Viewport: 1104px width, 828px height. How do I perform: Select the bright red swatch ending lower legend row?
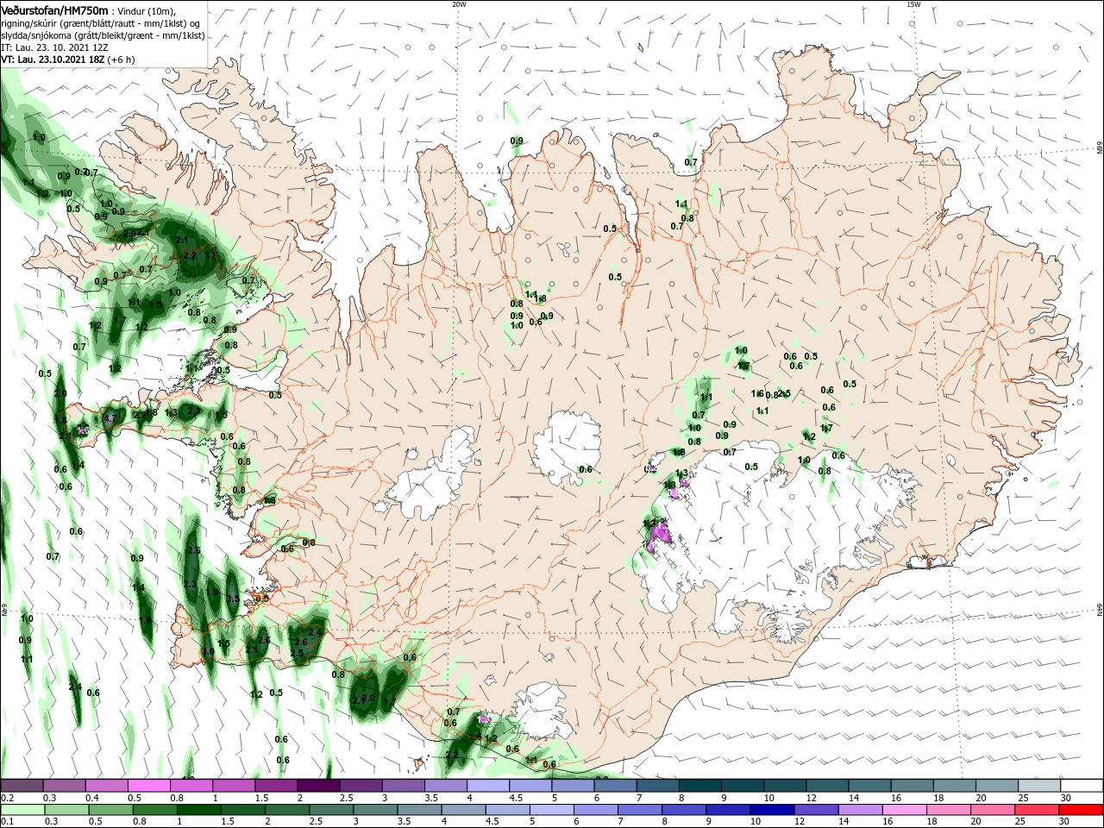click(x=1082, y=810)
